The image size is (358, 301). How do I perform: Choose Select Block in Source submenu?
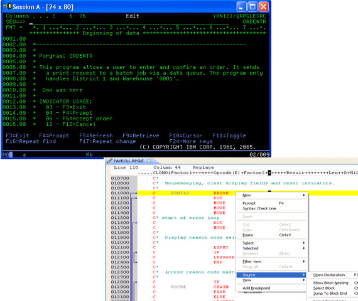point(333,288)
